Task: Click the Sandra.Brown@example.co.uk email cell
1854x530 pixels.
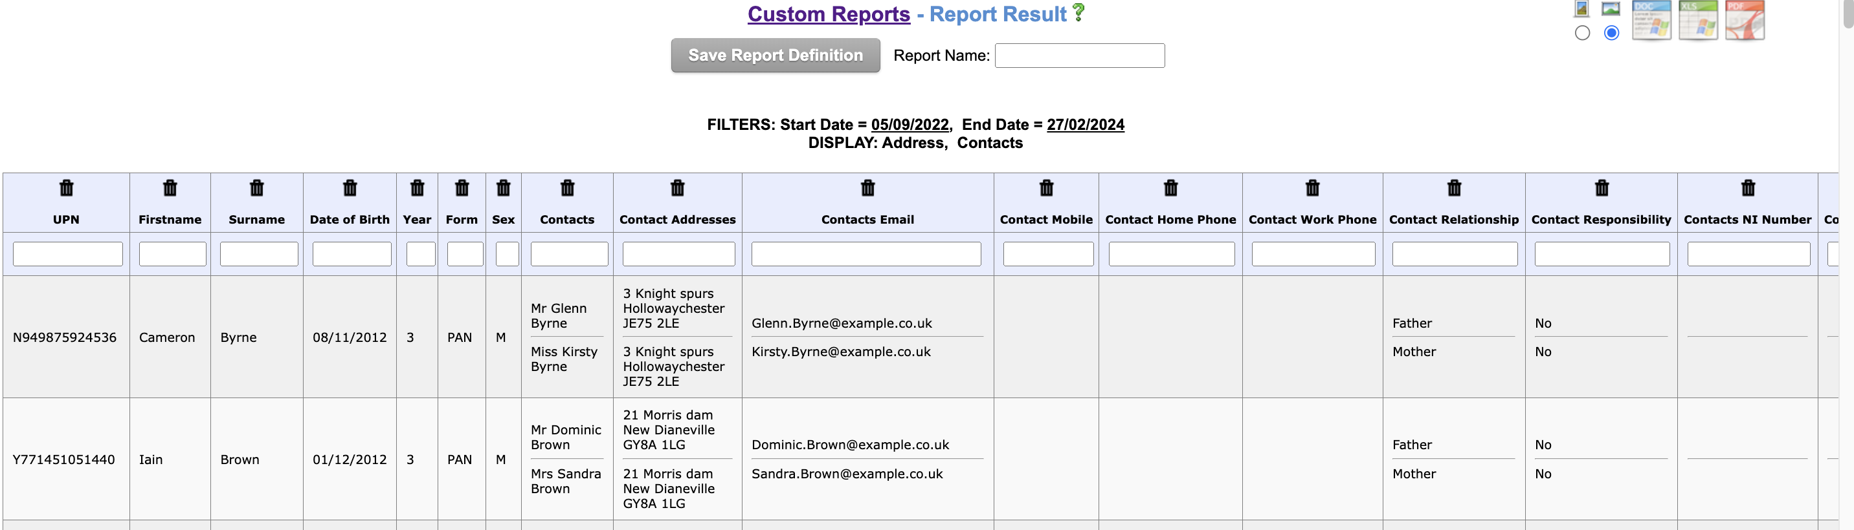Action: 847,474
